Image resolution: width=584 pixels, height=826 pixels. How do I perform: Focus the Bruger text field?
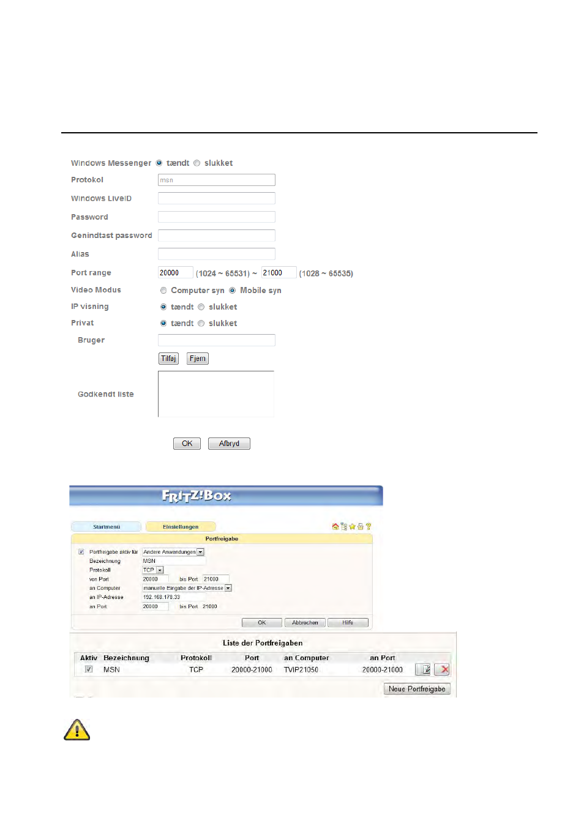(217, 340)
